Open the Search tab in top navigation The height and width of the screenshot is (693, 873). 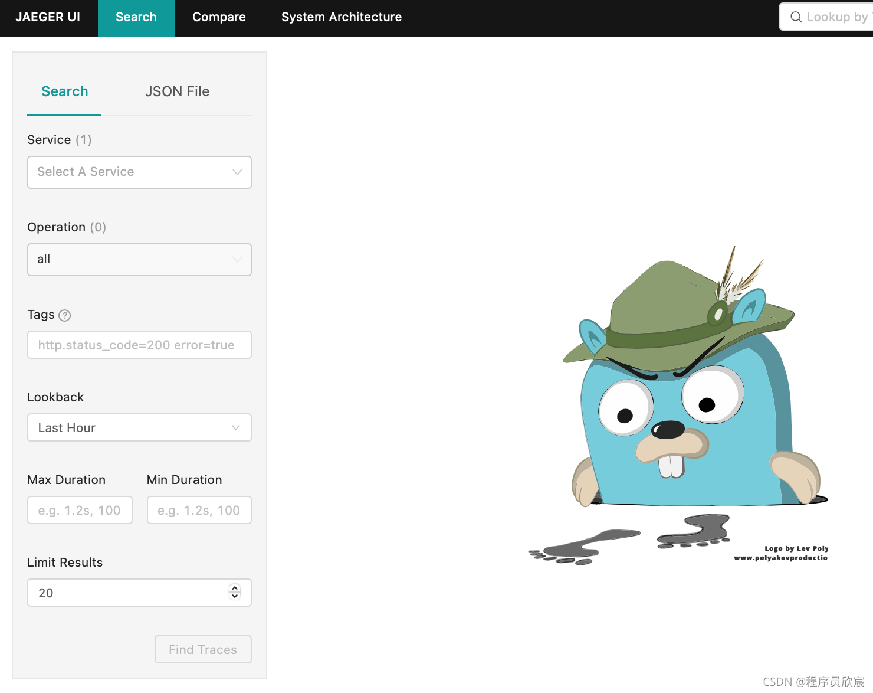click(136, 18)
